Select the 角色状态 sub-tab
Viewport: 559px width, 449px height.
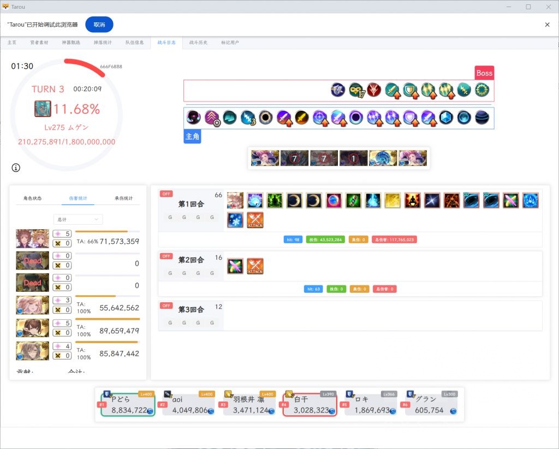pos(32,198)
